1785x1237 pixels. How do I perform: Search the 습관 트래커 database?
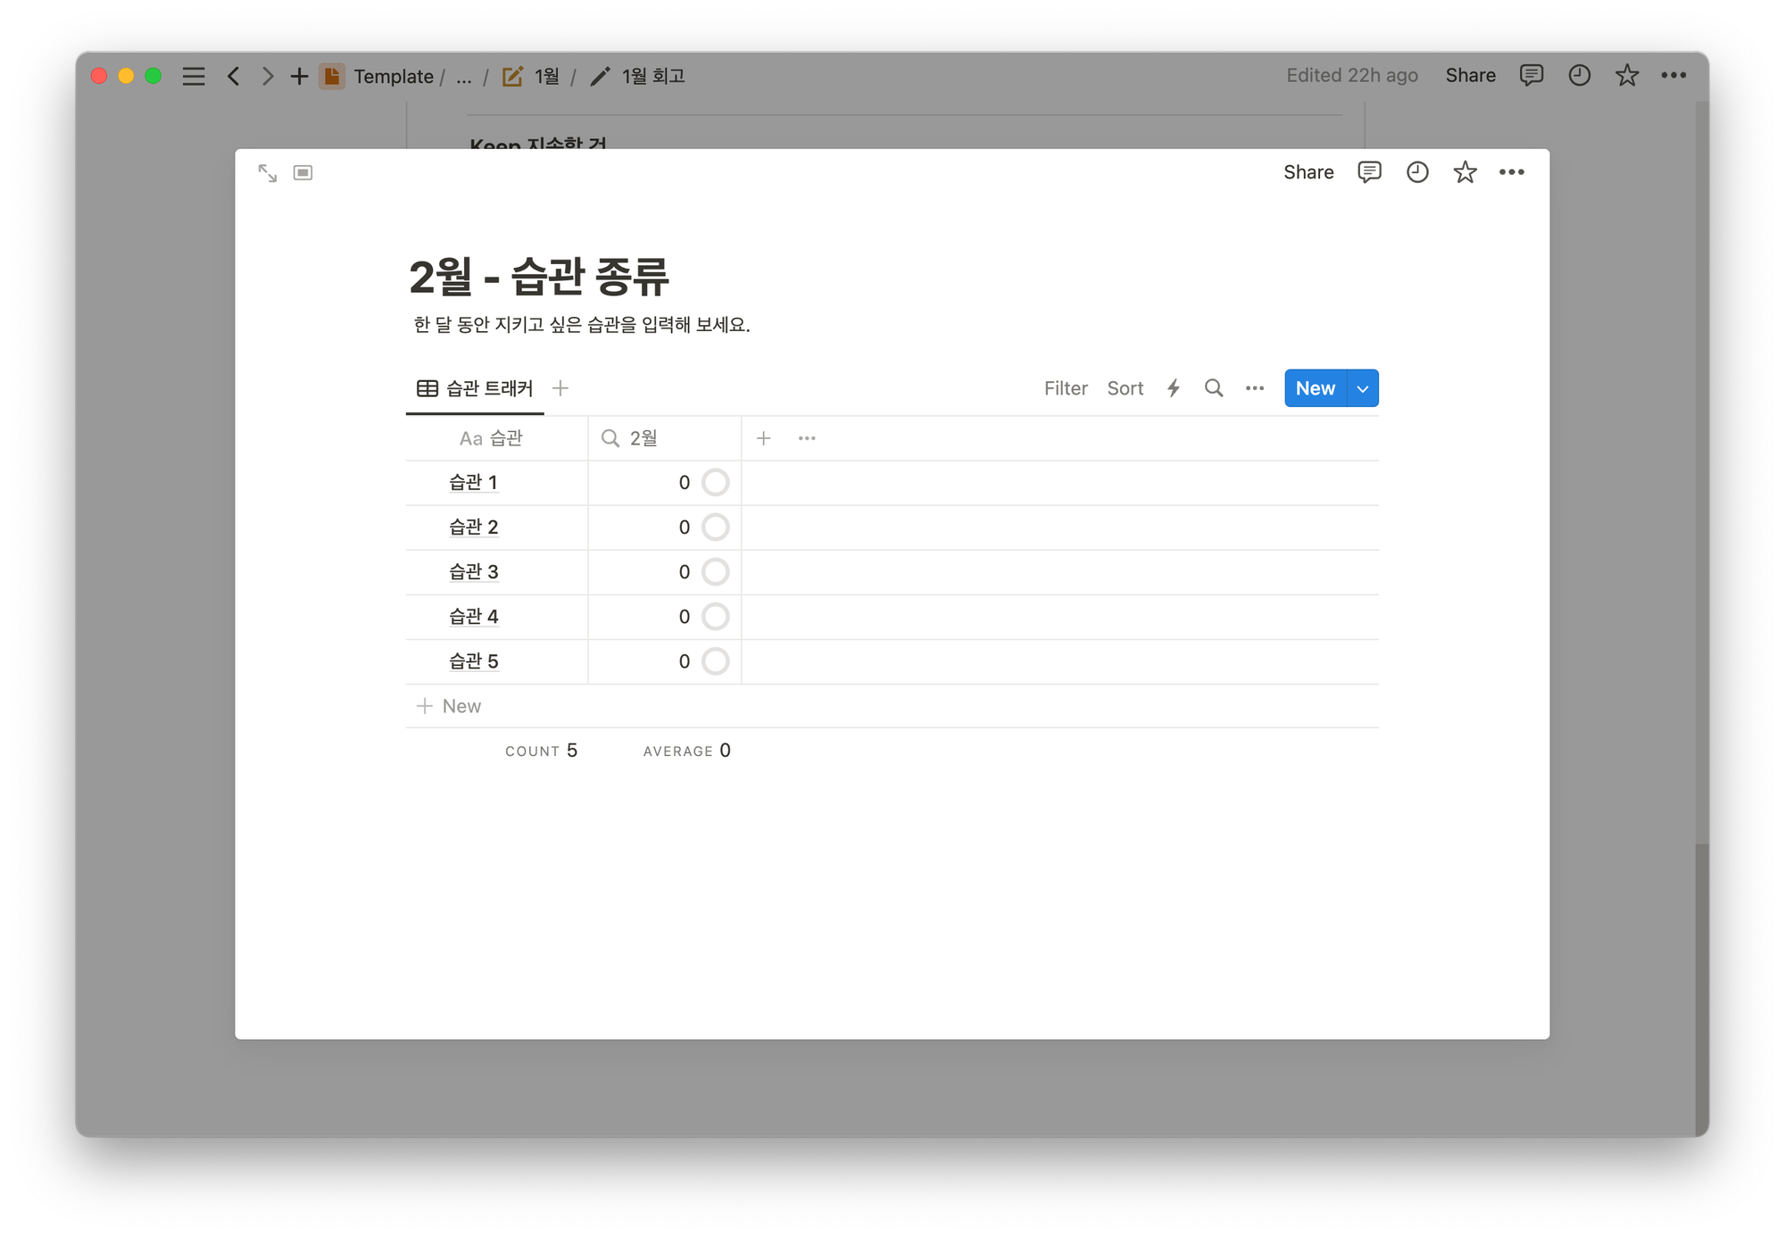(1213, 388)
